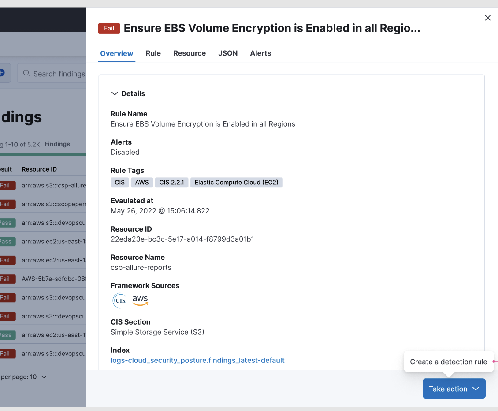Image resolution: width=498 pixels, height=411 pixels.
Task: Open the Rule tab
Action: (153, 53)
